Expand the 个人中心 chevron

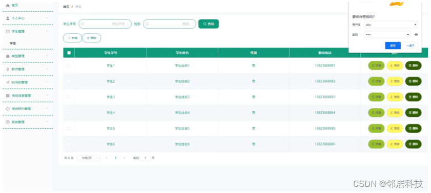[x=47, y=18]
